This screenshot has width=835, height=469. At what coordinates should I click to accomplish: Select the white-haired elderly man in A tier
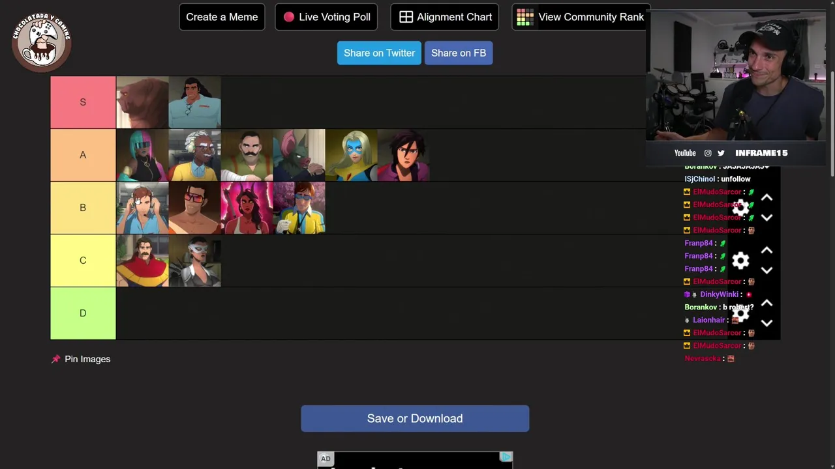[194, 155]
